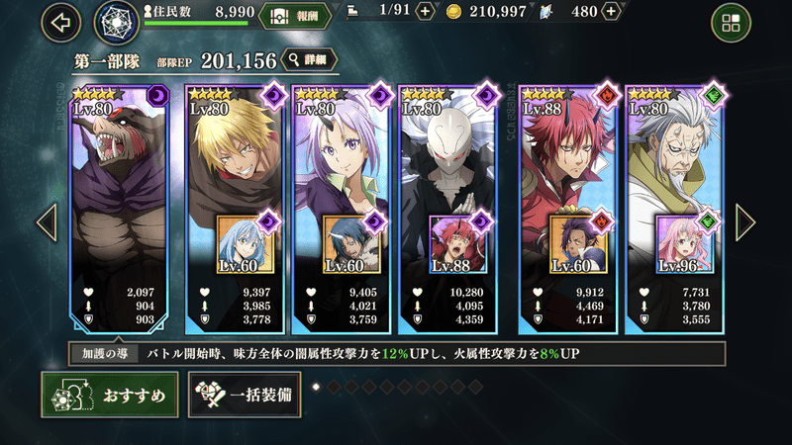Tap the 一括装備 bulk equip button
Image resolution: width=792 pixels, height=445 pixels.
click(x=245, y=395)
